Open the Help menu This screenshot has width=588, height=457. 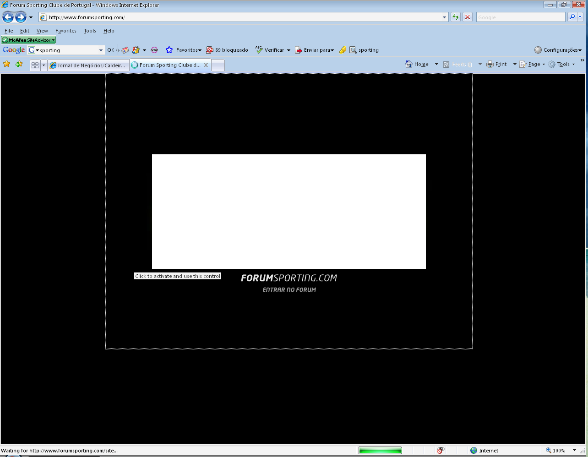pyautogui.click(x=109, y=31)
